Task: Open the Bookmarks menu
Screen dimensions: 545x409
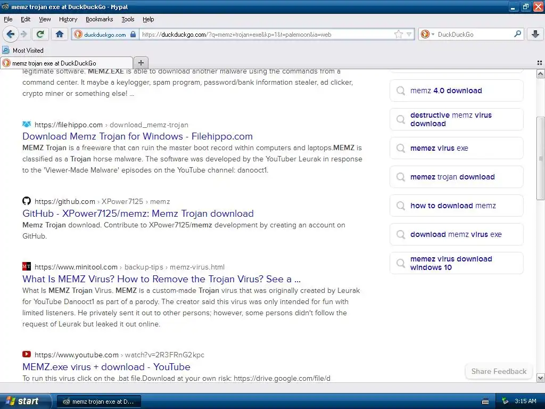Action: [100, 19]
